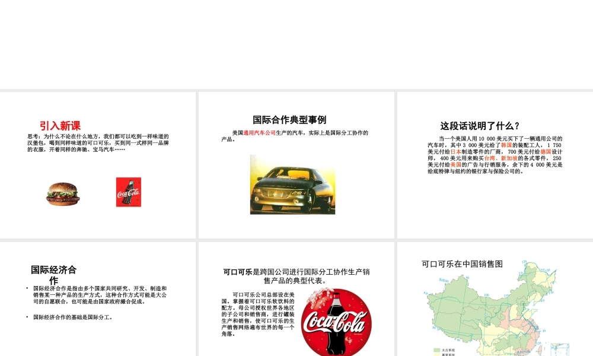Click the red 韩国 word
The width and height of the screenshot is (593, 356).
coord(506,145)
